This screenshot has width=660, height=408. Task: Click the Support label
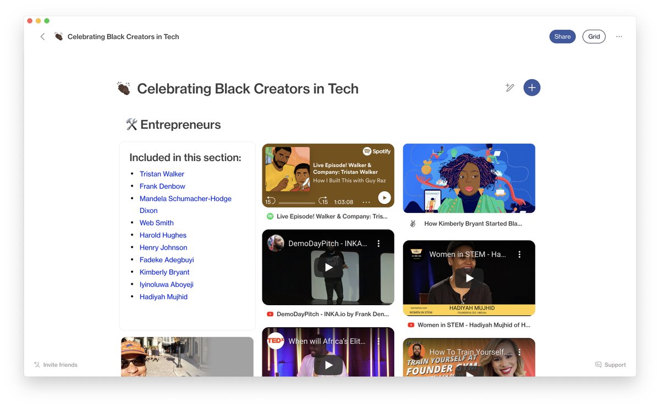tap(615, 365)
